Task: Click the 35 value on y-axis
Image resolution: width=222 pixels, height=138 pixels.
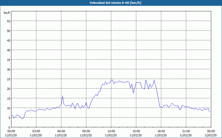Action: click(x=9, y=60)
